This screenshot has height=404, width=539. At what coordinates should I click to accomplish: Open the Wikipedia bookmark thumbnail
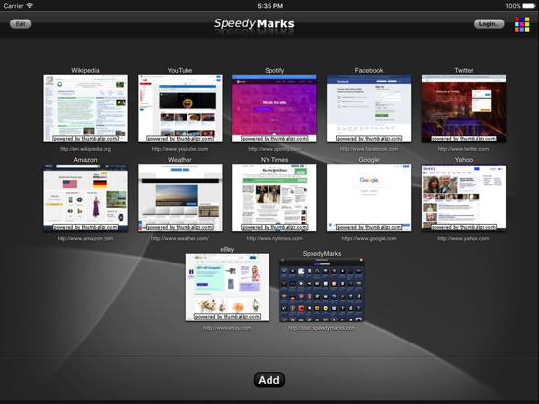point(85,108)
